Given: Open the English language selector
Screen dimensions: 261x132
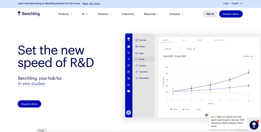Looking at the screenshot, I should 237,3.
